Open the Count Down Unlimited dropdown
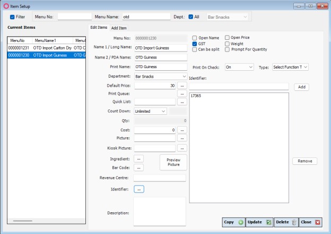This screenshot has width=331, height=234. click(163, 111)
